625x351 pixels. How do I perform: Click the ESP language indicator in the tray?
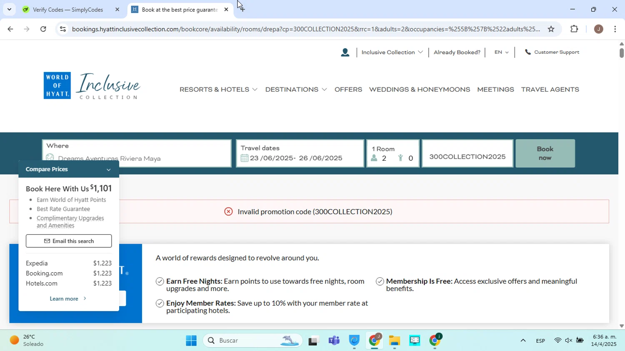pyautogui.click(x=540, y=341)
